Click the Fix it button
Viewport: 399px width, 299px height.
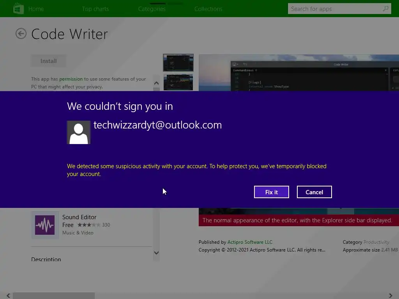(x=272, y=192)
